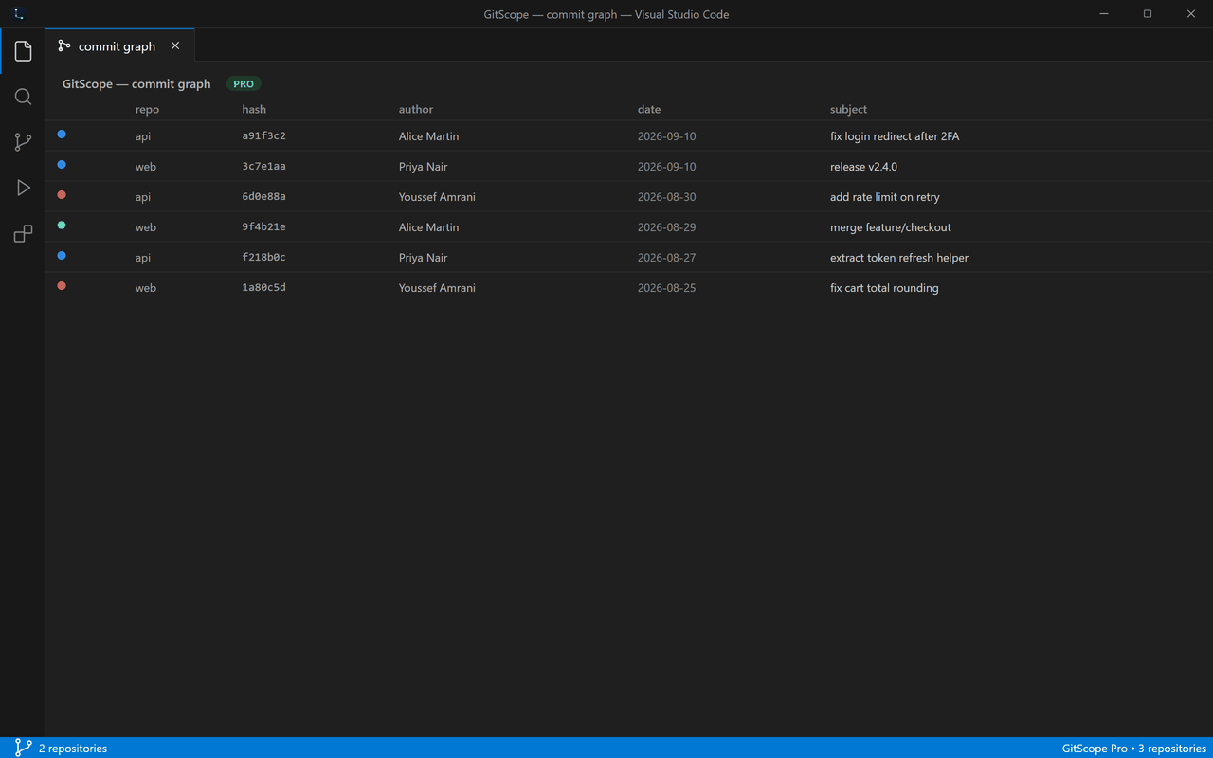
Task: Click author Priya Nair on commit f218b0c
Action: click(x=423, y=258)
